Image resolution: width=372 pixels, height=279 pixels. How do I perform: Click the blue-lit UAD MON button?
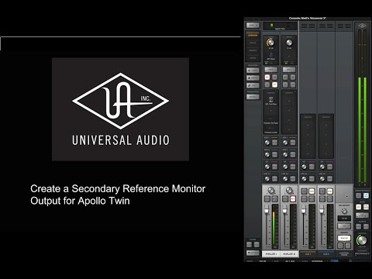366,195
